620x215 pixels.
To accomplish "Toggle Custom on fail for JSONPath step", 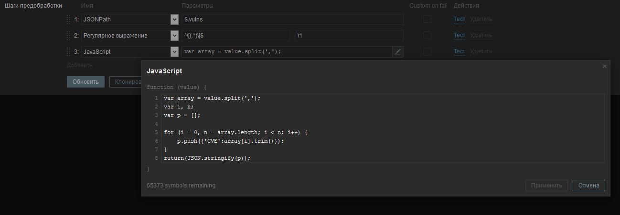I will (x=428, y=20).
